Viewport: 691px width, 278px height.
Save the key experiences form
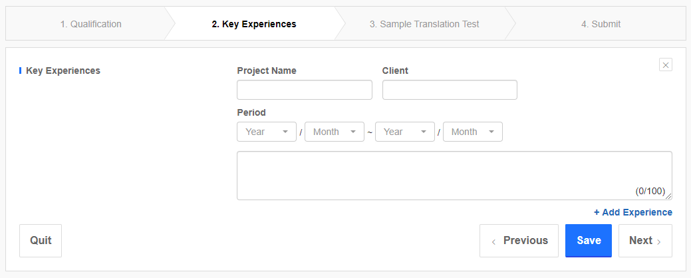(589, 241)
